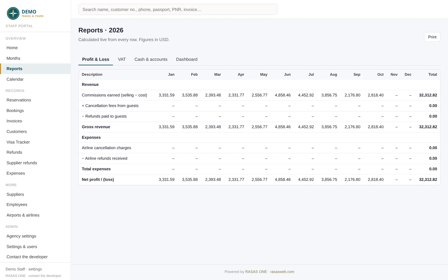
Task: Click the Total column header
Action: [x=433, y=74]
